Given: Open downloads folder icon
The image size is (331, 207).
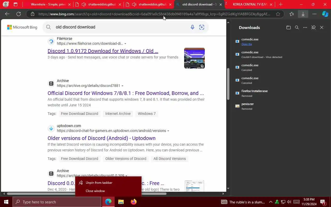Looking at the screenshot, I should (x=289, y=27).
